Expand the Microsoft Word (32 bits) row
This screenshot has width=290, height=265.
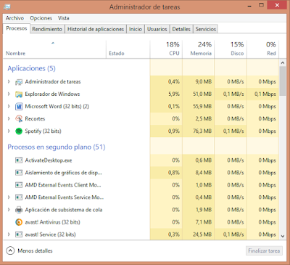point(9,106)
